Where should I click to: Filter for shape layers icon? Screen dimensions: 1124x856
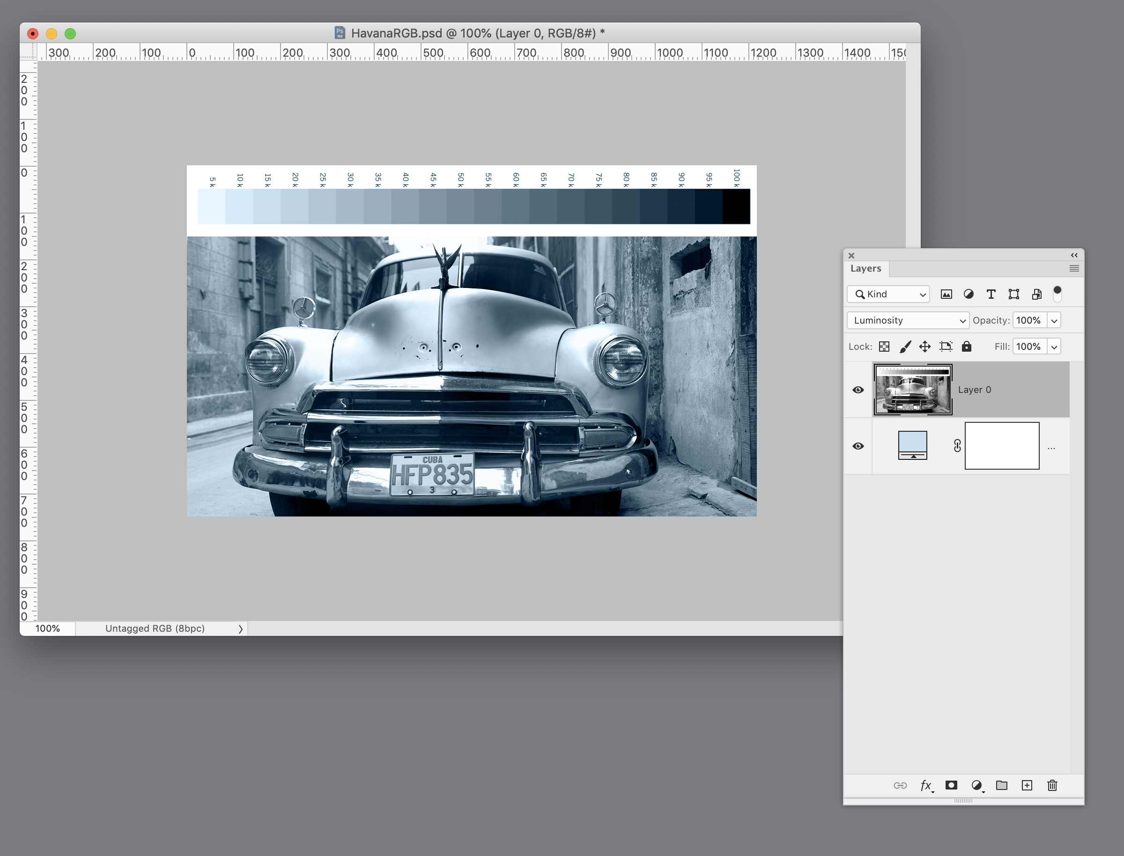point(1013,294)
